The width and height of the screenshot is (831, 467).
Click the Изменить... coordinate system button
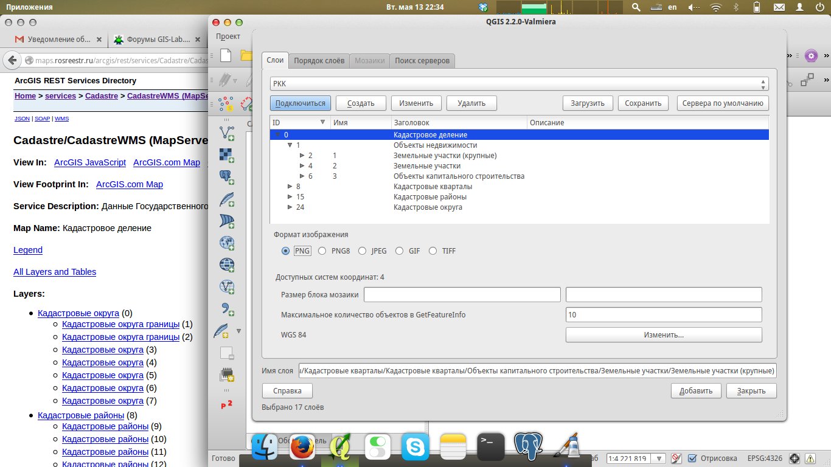pyautogui.click(x=664, y=335)
